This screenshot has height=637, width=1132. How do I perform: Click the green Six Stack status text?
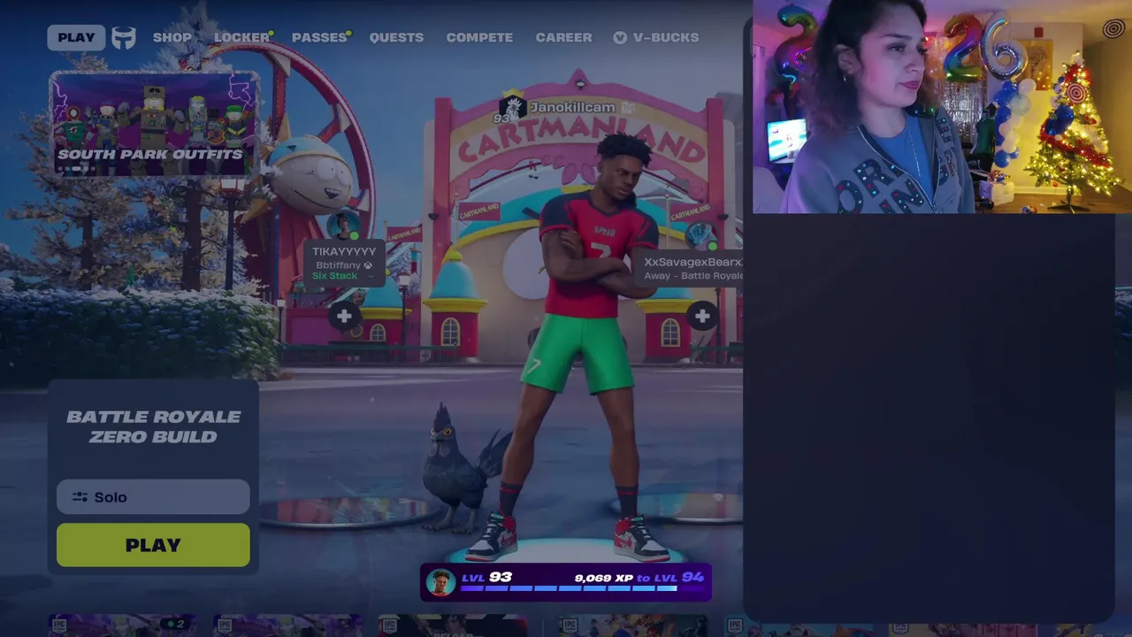click(x=334, y=276)
